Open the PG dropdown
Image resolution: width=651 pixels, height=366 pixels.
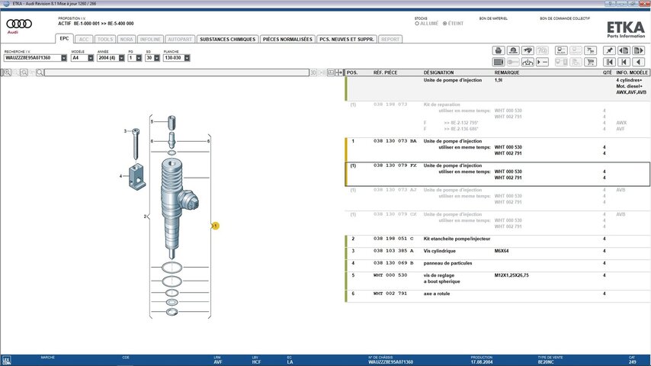coord(139,58)
